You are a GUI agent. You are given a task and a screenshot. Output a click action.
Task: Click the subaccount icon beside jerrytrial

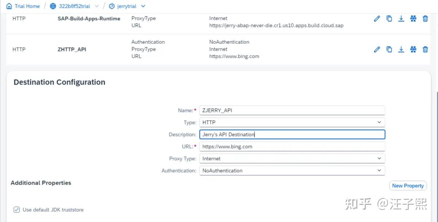click(112, 6)
